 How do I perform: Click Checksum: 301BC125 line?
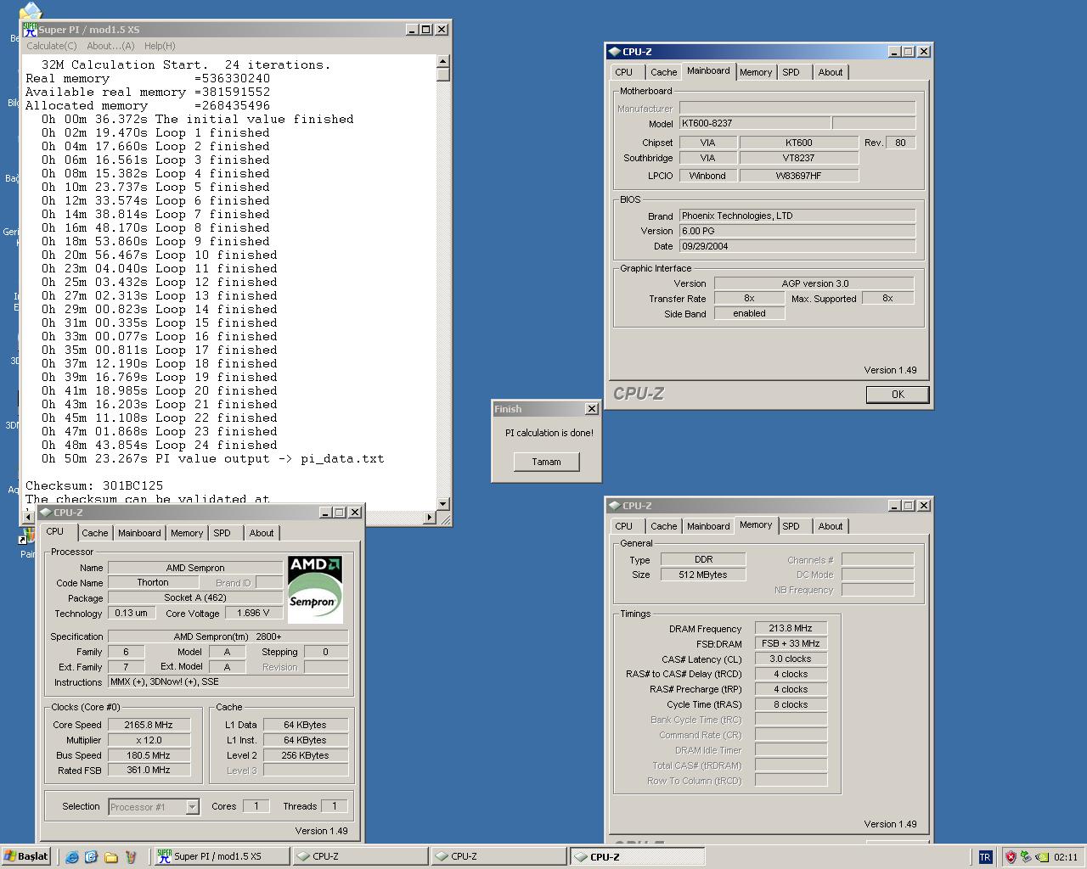click(94, 486)
